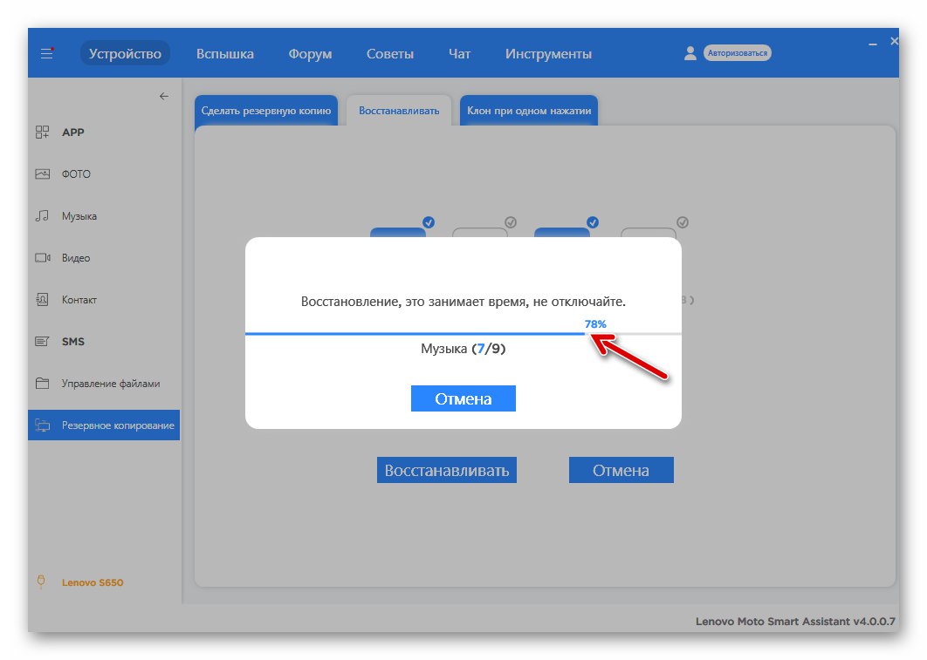927x660 pixels.
Task: Cancel restore in dialog with Отмена
Action: click(x=463, y=398)
